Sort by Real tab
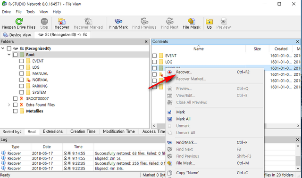 click(x=32, y=132)
